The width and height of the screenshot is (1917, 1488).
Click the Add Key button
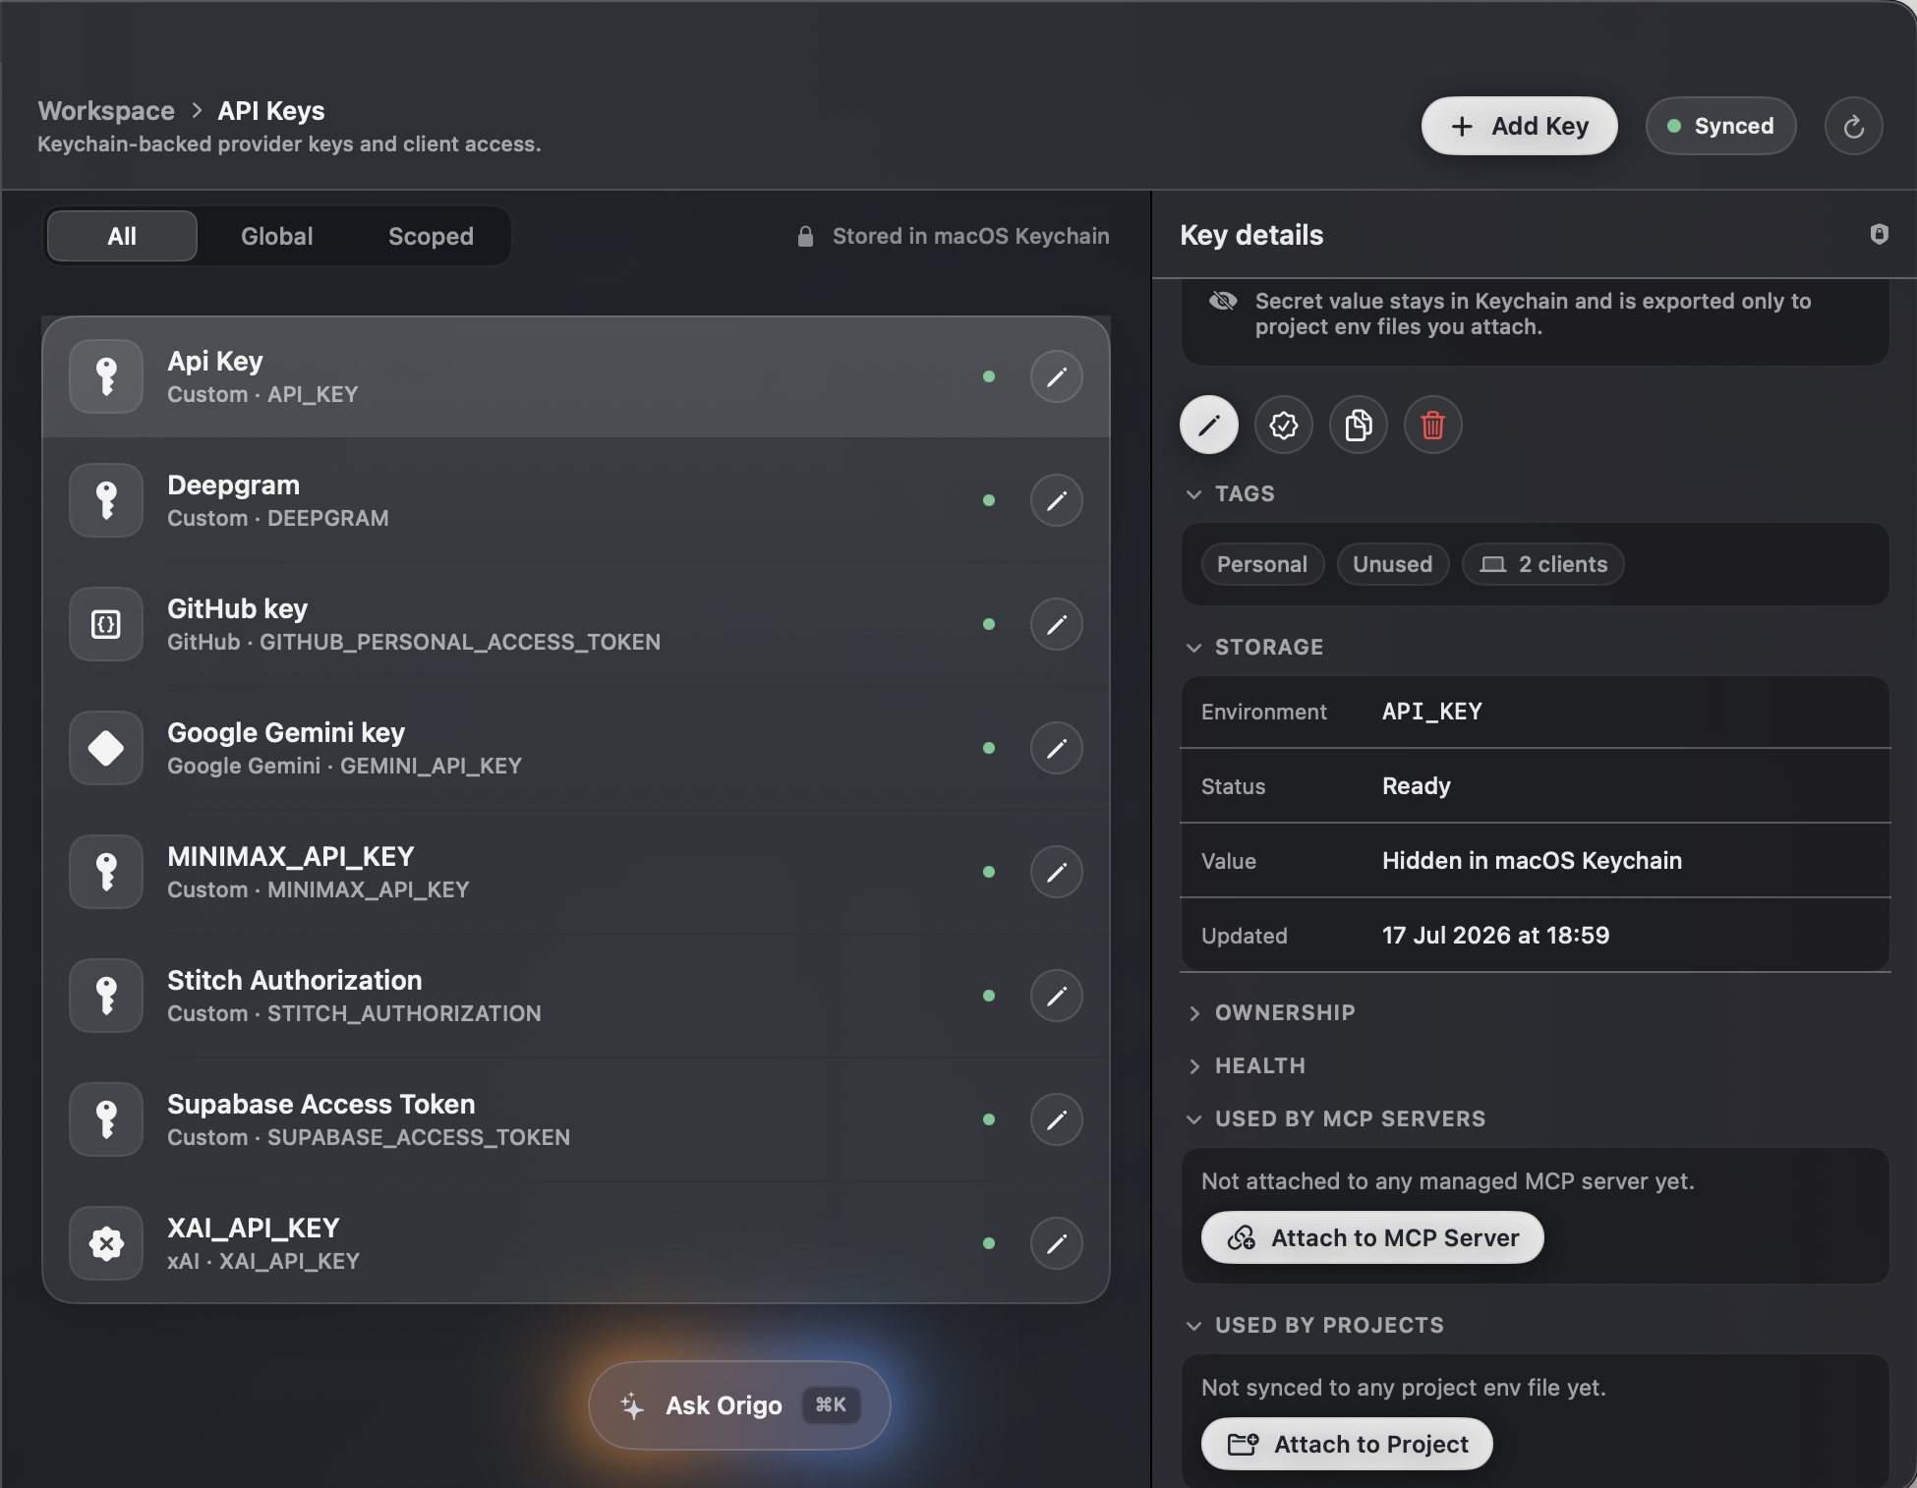(1519, 126)
